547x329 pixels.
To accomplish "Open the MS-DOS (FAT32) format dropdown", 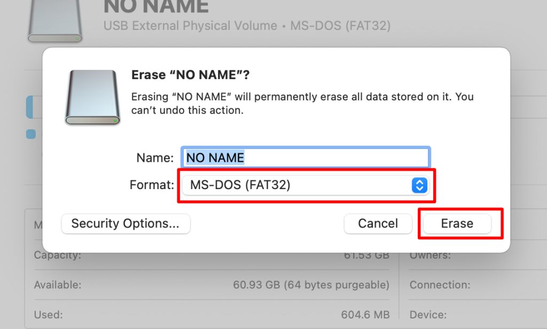I will 306,185.
